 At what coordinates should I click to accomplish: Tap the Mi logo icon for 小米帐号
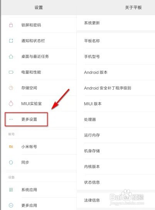tap(11, 147)
